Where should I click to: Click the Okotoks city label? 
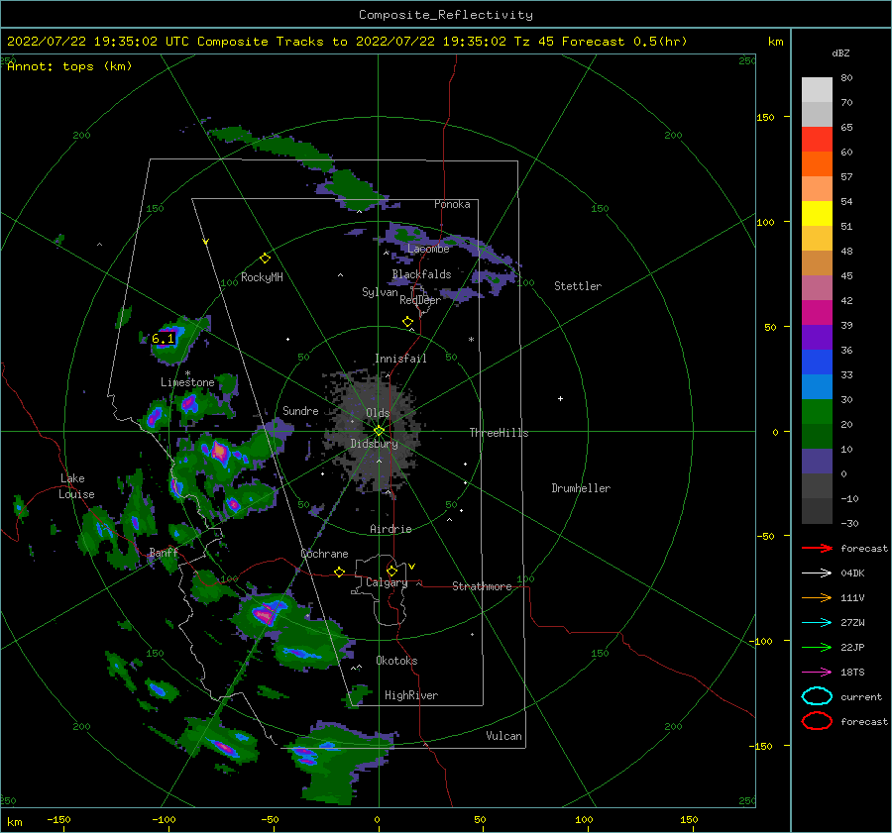click(396, 661)
